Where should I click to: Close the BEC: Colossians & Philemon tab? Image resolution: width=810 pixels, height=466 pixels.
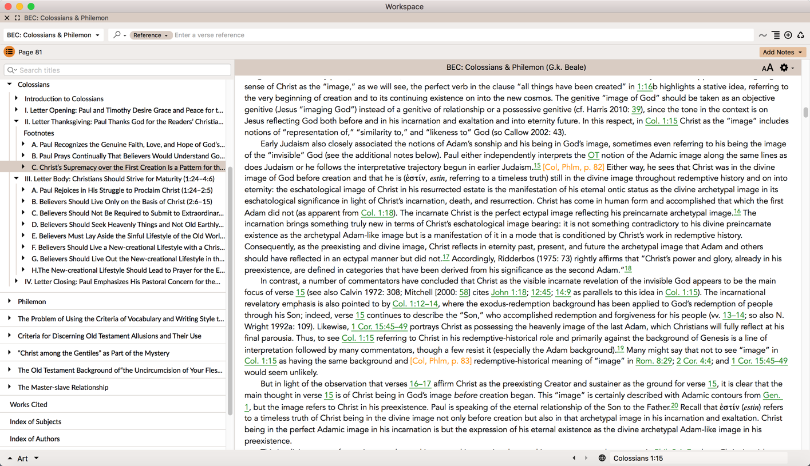tap(7, 18)
